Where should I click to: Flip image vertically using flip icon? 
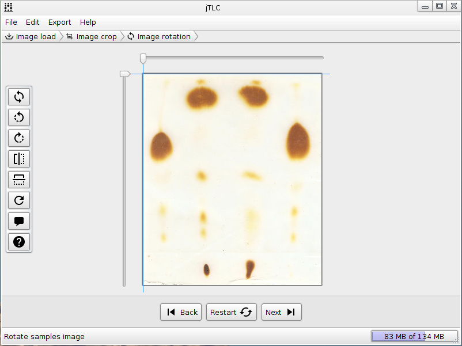click(x=19, y=180)
